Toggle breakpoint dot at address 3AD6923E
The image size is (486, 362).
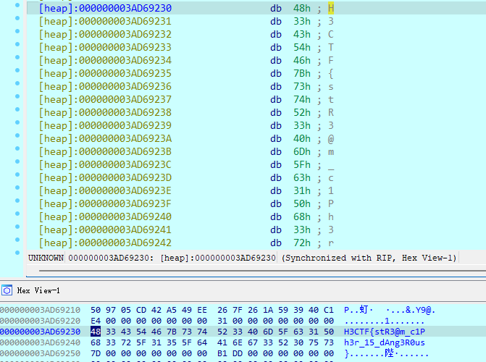tap(19, 190)
